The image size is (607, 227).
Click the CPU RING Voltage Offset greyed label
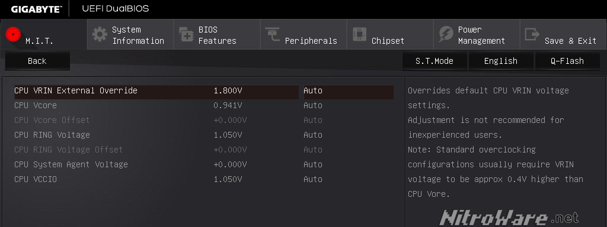click(x=69, y=150)
